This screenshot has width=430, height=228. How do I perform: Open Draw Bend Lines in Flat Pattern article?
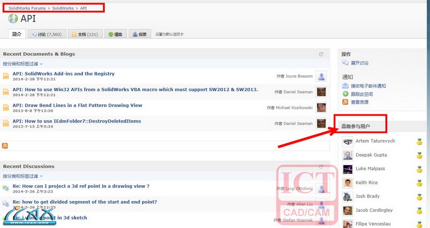(77, 105)
